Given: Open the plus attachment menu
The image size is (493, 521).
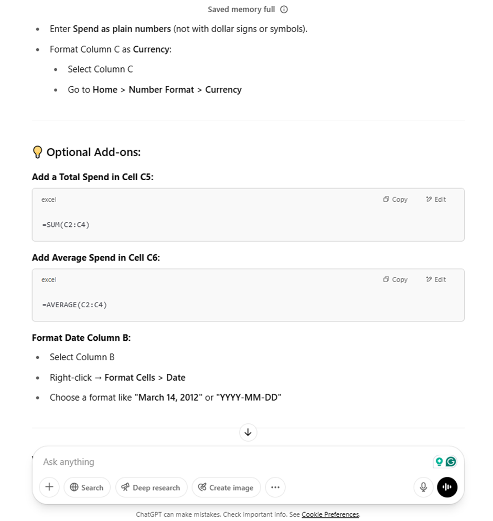Looking at the screenshot, I should coord(49,487).
